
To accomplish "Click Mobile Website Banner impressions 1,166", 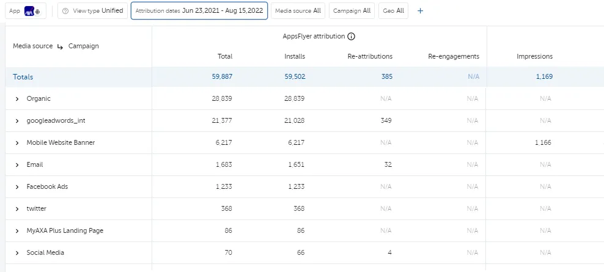I will (543, 142).
